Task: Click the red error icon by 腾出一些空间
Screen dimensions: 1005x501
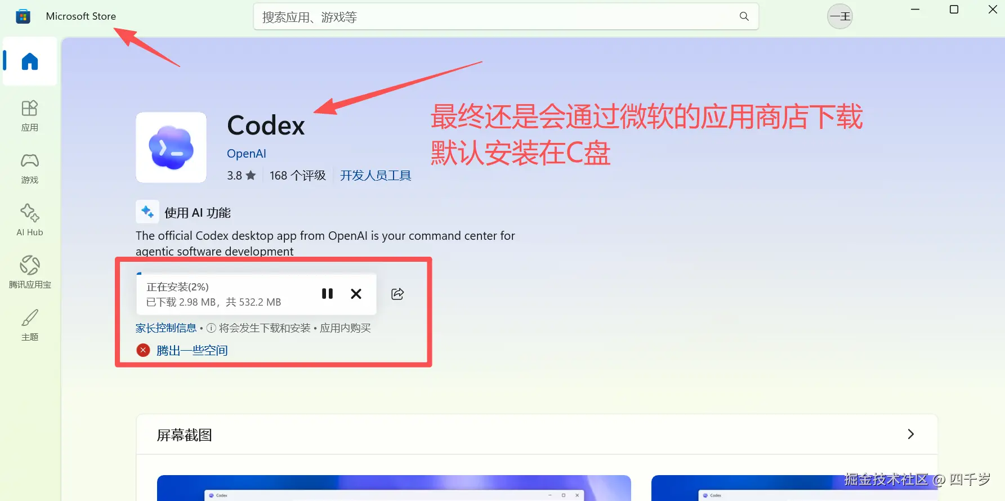Action: pos(143,350)
